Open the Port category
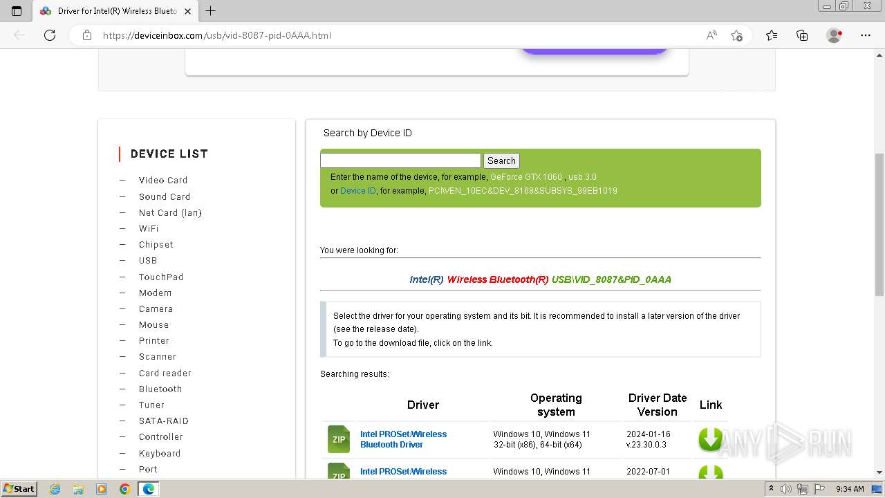The height and width of the screenshot is (498, 885). pos(148,469)
